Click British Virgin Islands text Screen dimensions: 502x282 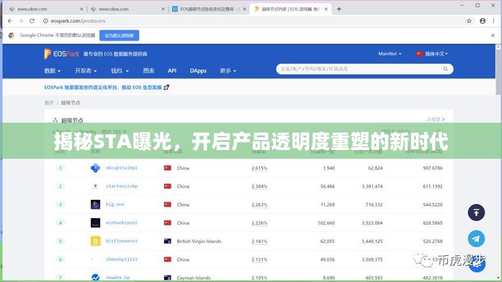(x=199, y=241)
